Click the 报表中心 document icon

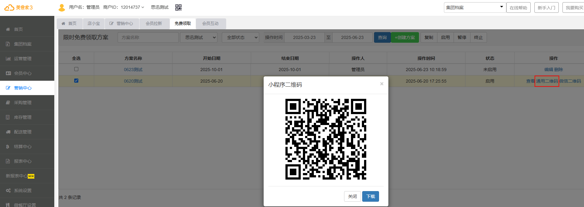coord(8,161)
